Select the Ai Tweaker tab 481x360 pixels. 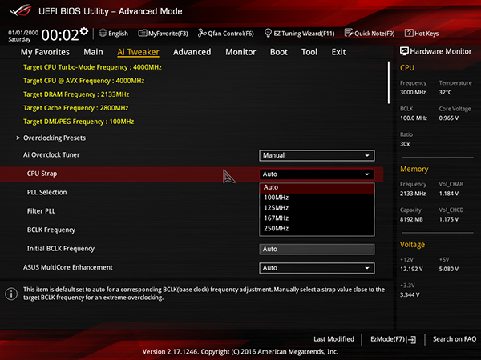point(138,52)
